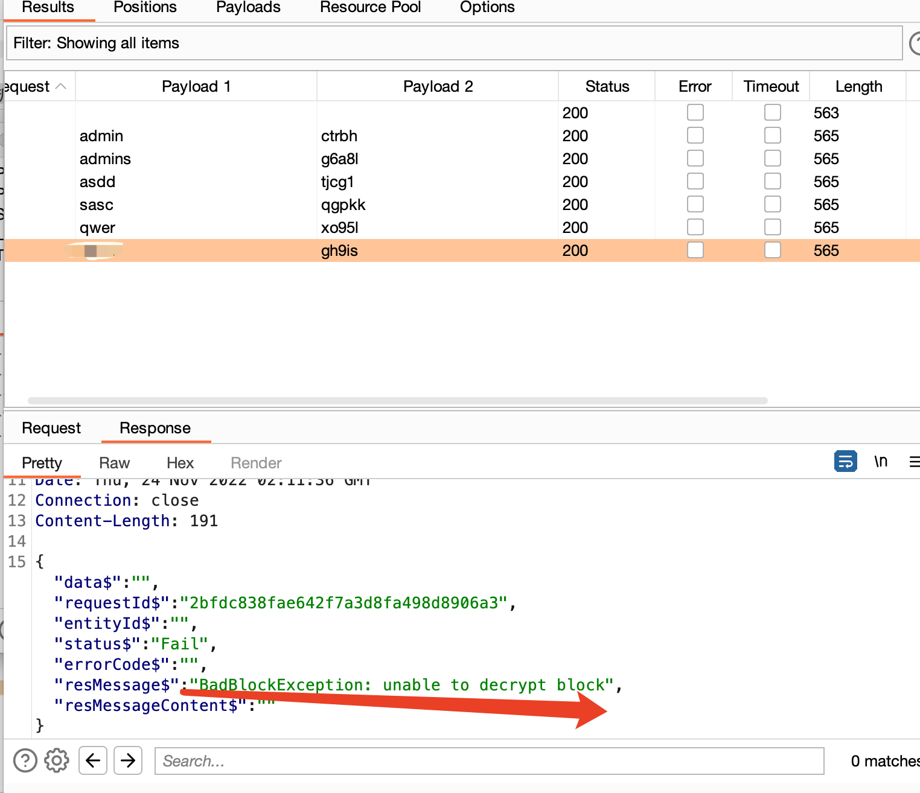Toggle show non-printable characters \n button
The image size is (920, 793).
(x=881, y=462)
